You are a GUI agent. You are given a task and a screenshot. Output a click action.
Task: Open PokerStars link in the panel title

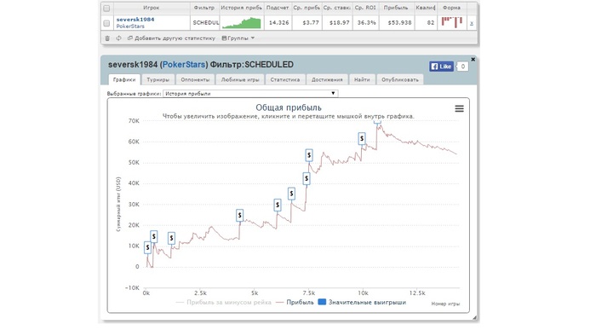click(184, 65)
